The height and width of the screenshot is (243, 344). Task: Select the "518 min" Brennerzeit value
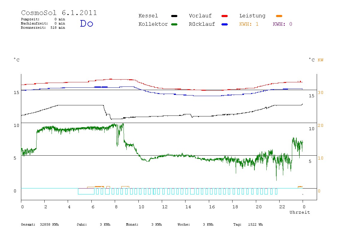[58, 28]
